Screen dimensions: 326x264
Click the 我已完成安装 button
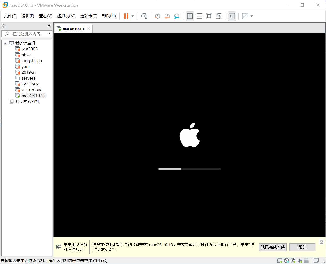[273, 247]
